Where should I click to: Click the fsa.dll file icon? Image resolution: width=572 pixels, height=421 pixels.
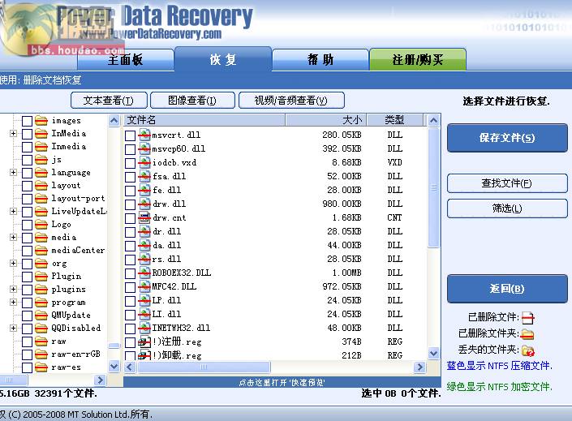click(x=144, y=176)
